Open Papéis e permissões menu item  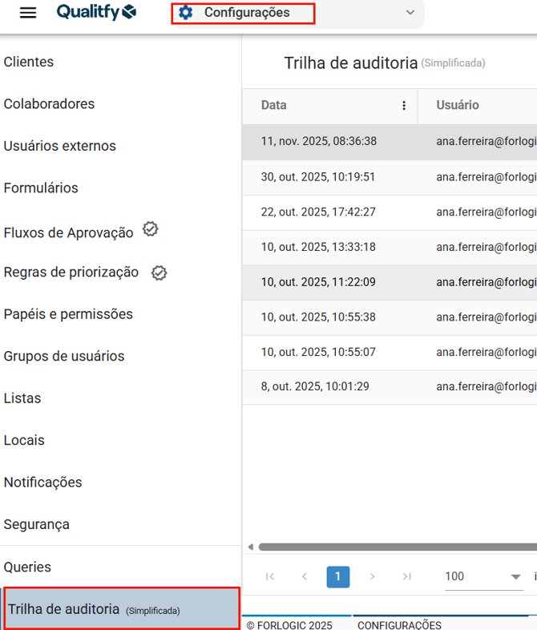pyautogui.click(x=68, y=314)
